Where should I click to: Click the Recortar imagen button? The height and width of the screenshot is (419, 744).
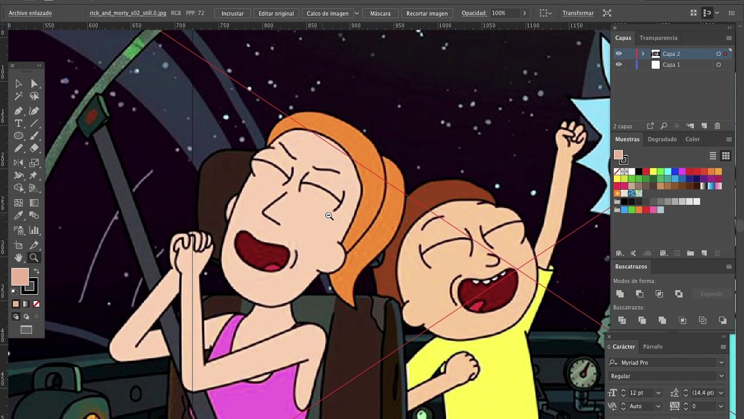(427, 13)
